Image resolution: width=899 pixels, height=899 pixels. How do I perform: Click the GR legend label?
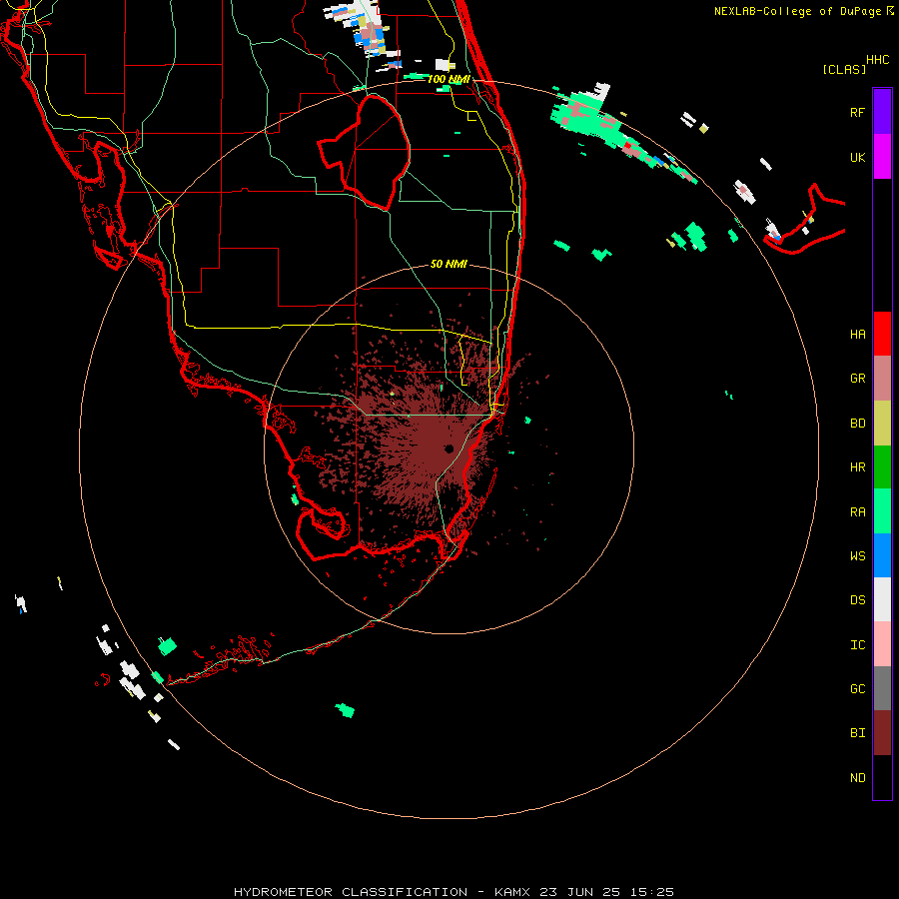[x=857, y=379]
